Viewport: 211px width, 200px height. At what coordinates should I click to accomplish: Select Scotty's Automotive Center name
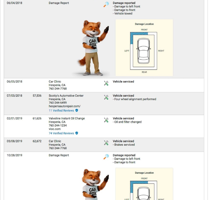(x=66, y=96)
